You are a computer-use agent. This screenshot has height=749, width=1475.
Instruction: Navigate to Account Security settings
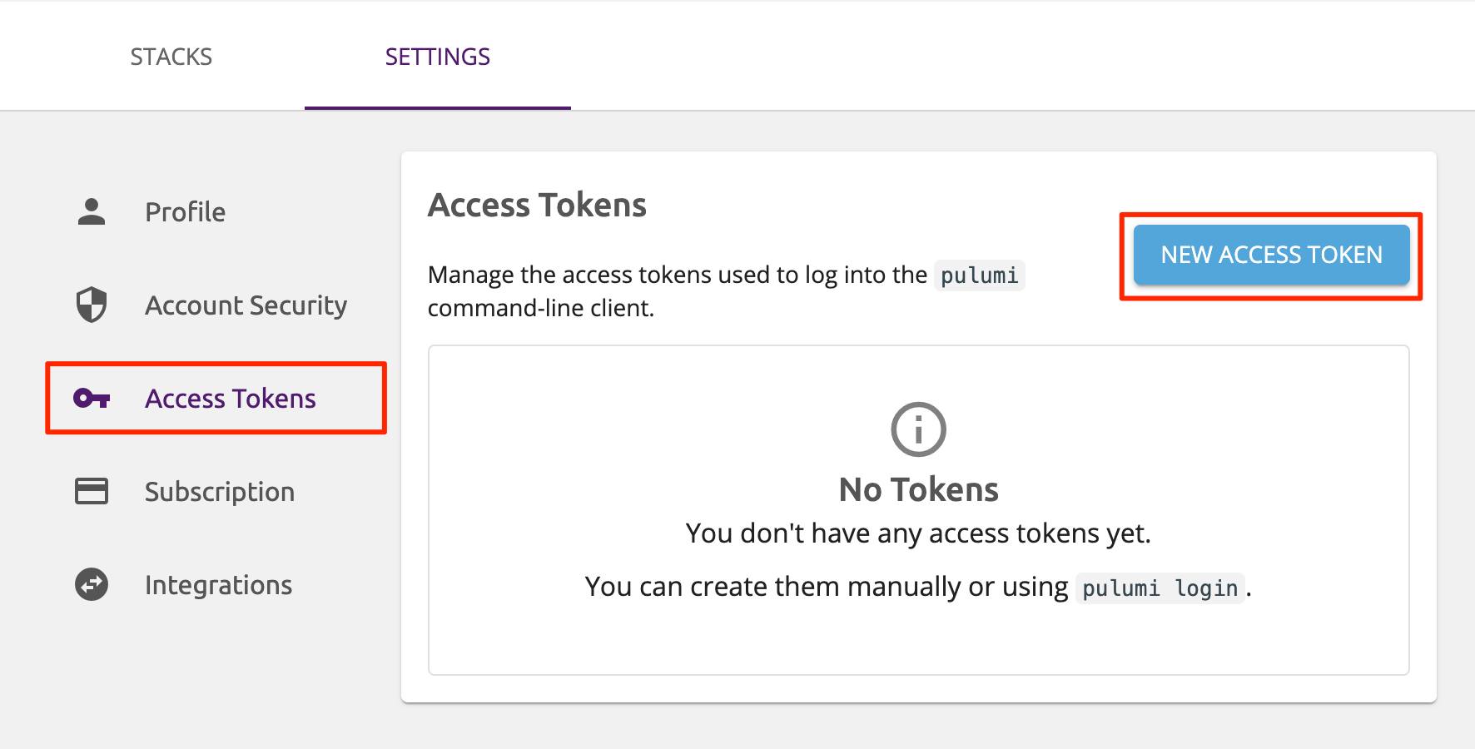point(246,305)
